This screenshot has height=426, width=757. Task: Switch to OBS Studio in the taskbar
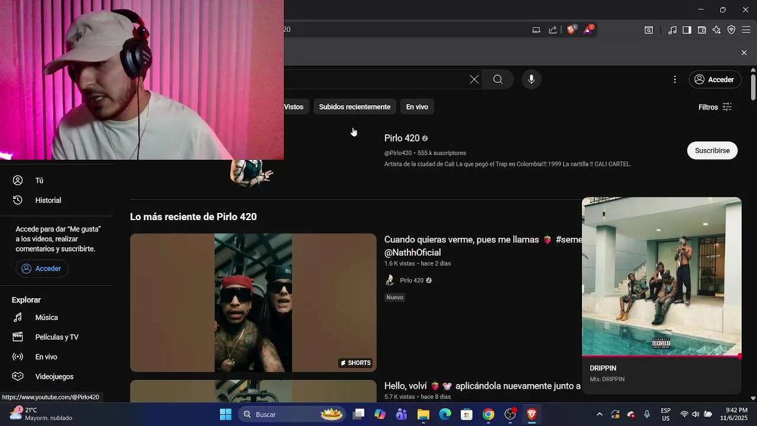510,414
